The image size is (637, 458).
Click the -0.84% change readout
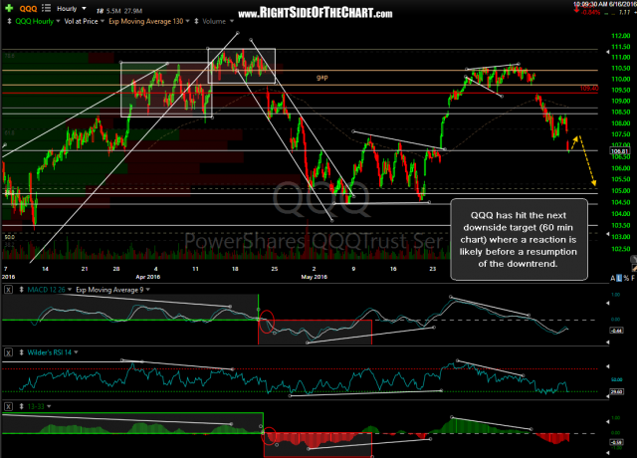(591, 12)
